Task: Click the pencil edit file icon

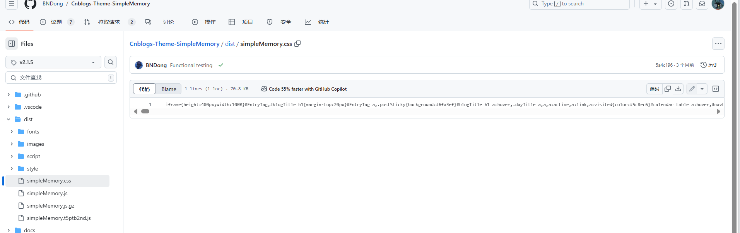Action: 692,89
